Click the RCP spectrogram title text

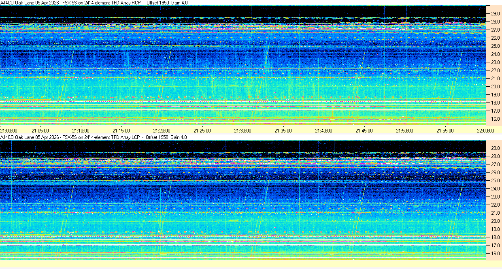pyautogui.click(x=94, y=3)
